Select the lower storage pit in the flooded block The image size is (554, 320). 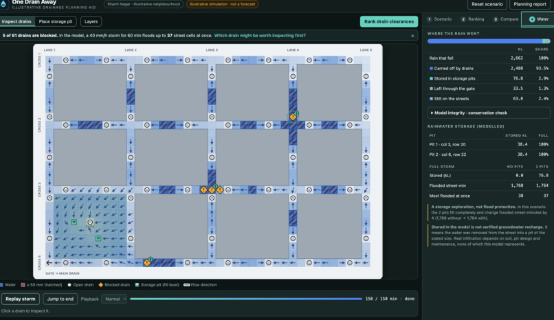coord(98,238)
